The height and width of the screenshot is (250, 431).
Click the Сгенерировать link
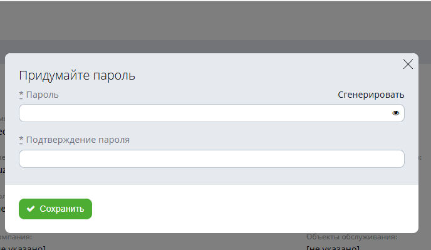[x=371, y=95]
